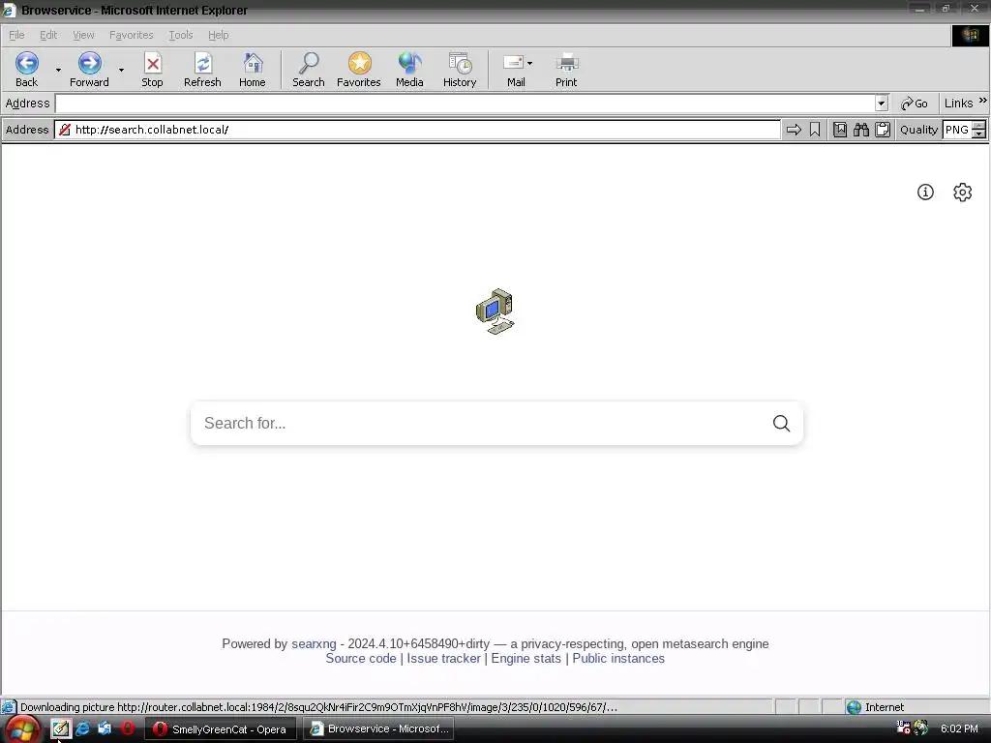The image size is (991, 743).
Task: Open the Help menu
Action: coord(218,35)
